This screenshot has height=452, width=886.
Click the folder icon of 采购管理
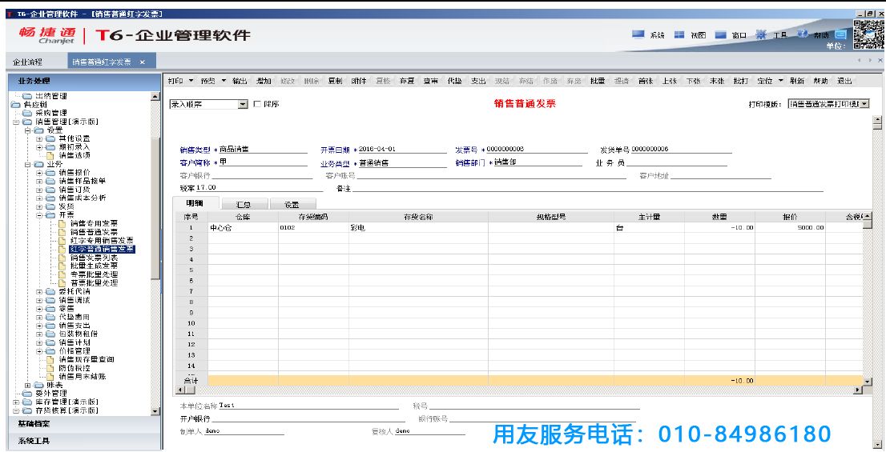pos(27,113)
